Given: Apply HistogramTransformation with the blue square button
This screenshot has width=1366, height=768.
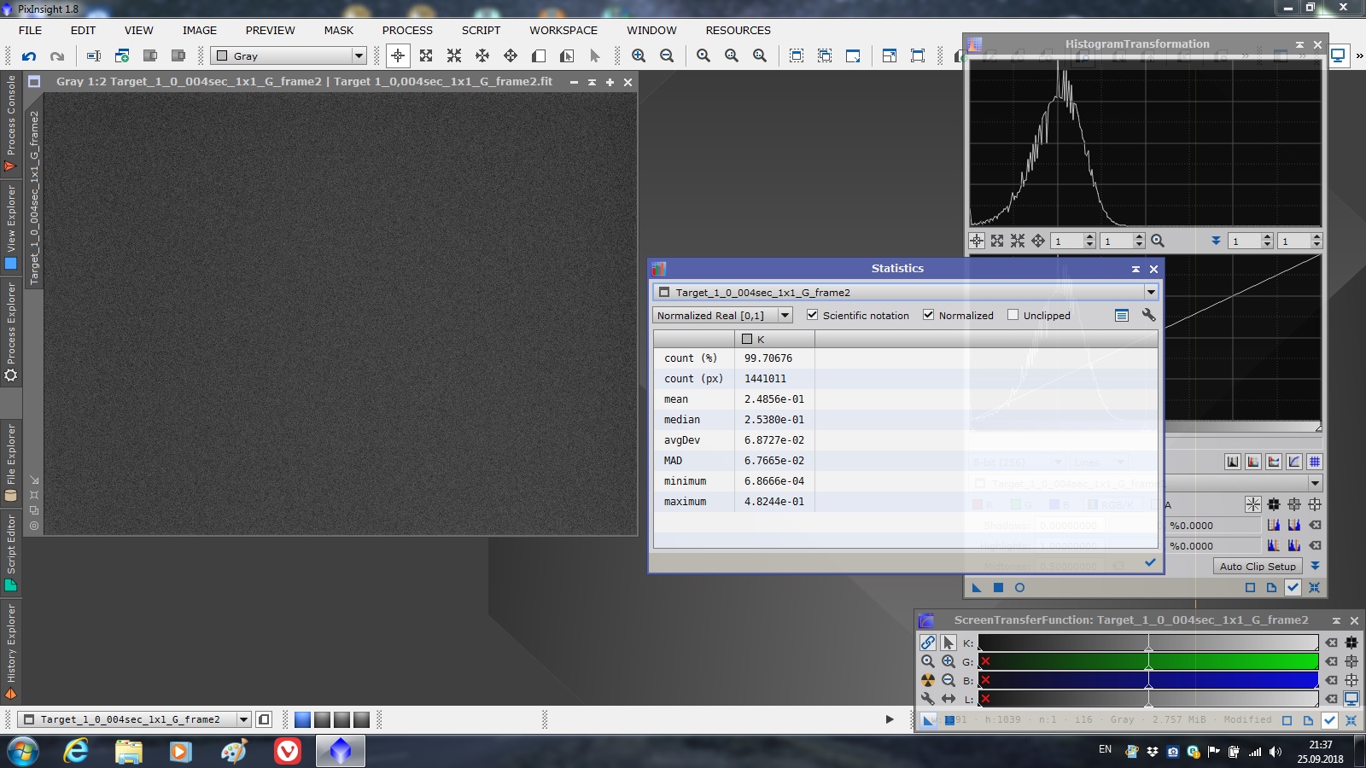Looking at the screenshot, I should [998, 587].
